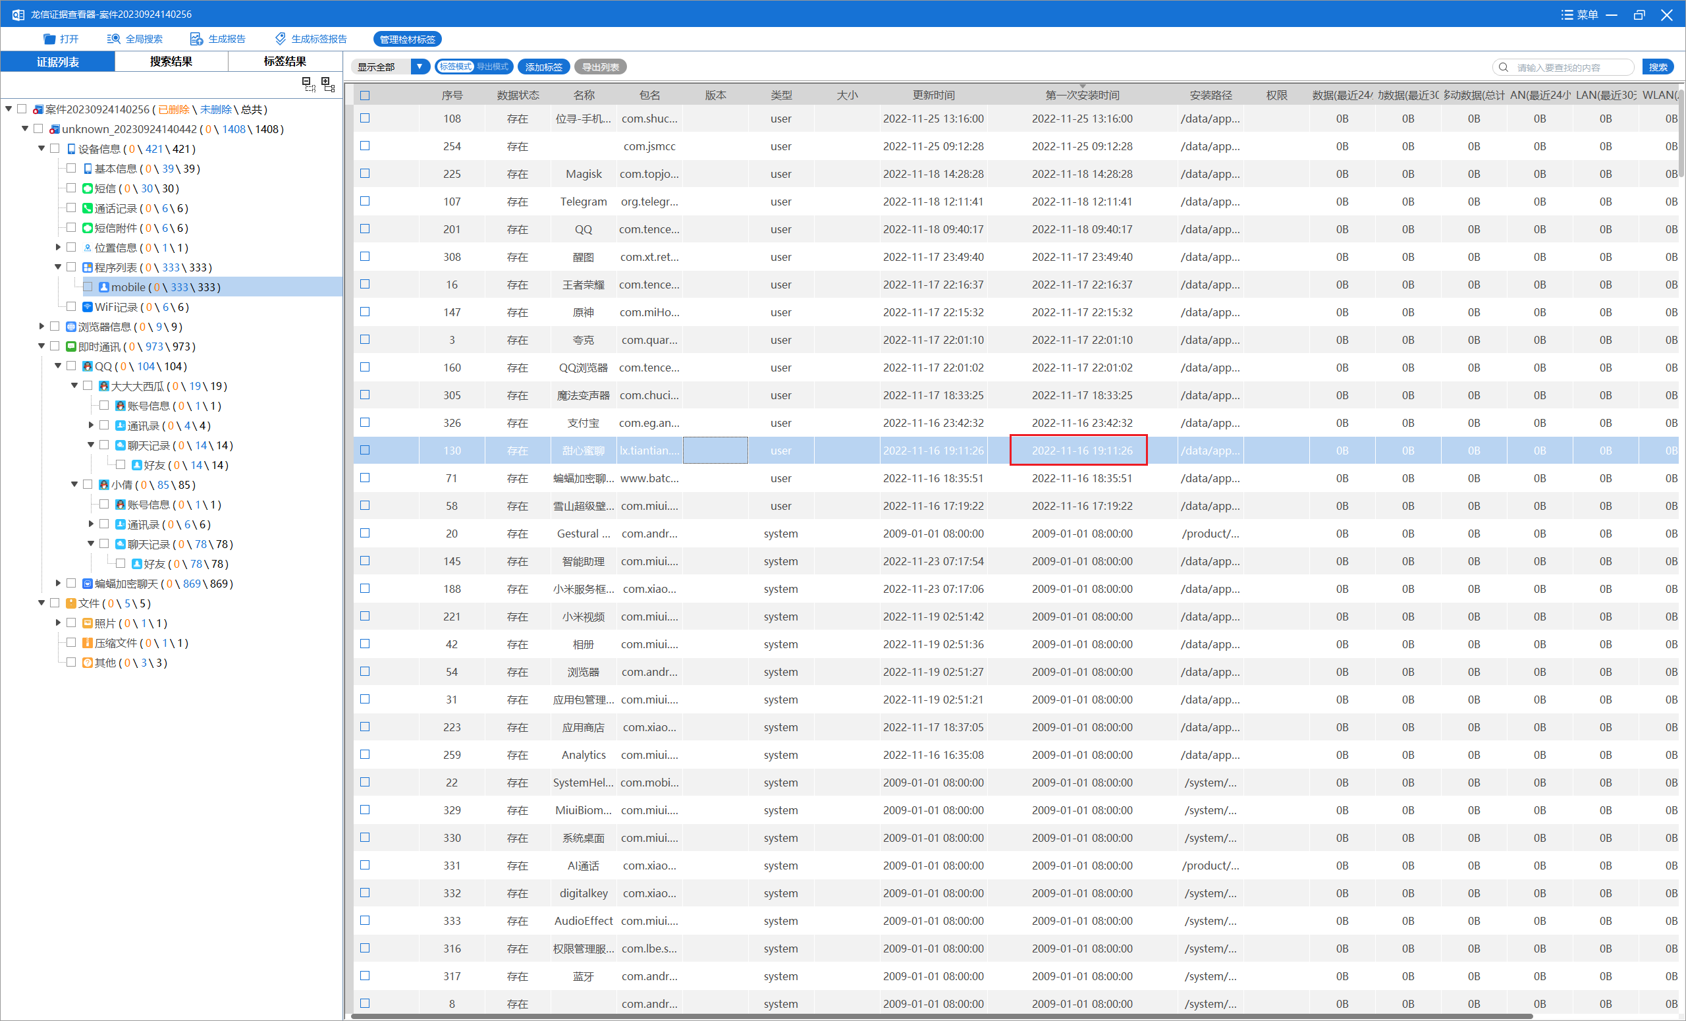
Task: Click the 通话记录 phone call icon
Action: tap(88, 208)
